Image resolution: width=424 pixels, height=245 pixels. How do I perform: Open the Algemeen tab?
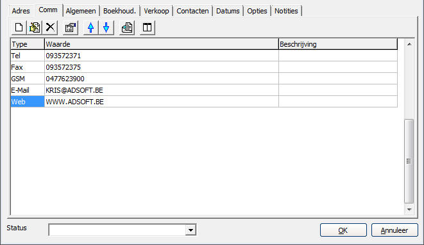coord(81,11)
